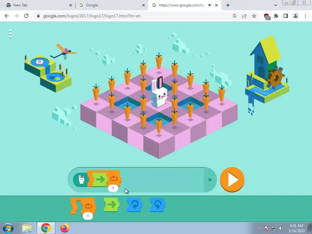Expand the program track with right arrow
312x234 pixels.
tap(210, 180)
